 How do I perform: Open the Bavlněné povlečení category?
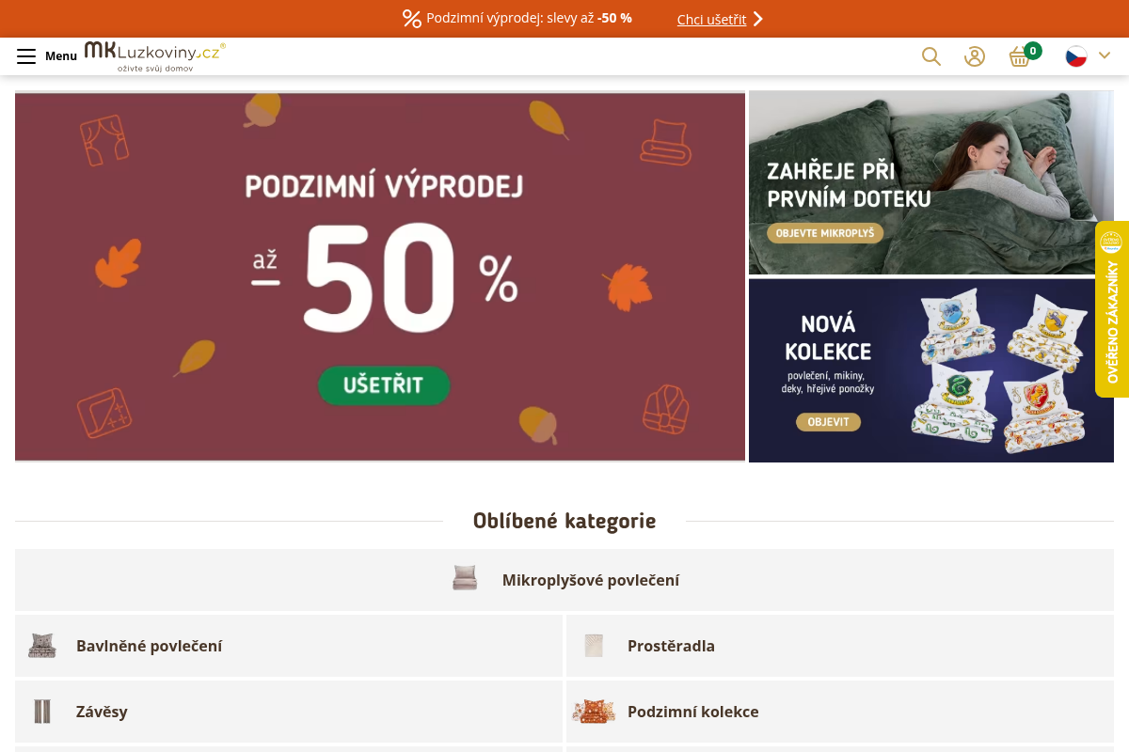[289, 646]
